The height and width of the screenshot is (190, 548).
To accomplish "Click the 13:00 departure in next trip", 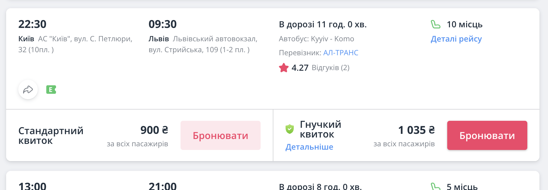I will [x=32, y=186].
